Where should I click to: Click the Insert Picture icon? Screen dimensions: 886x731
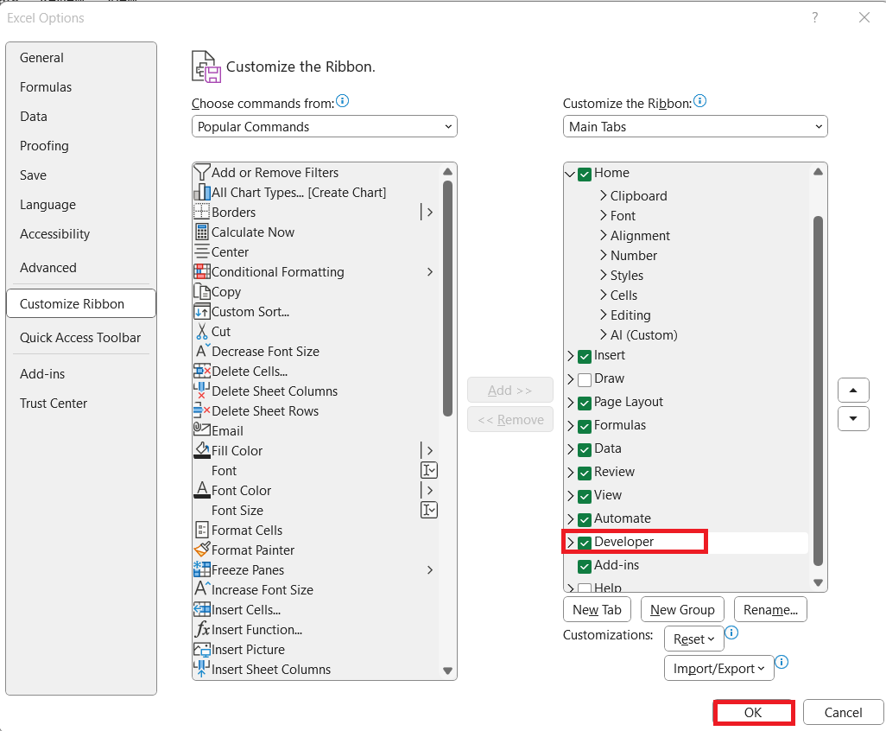202,649
